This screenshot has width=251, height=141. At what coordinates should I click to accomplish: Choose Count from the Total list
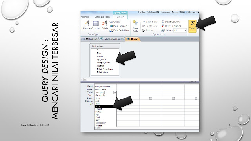pos(105,109)
